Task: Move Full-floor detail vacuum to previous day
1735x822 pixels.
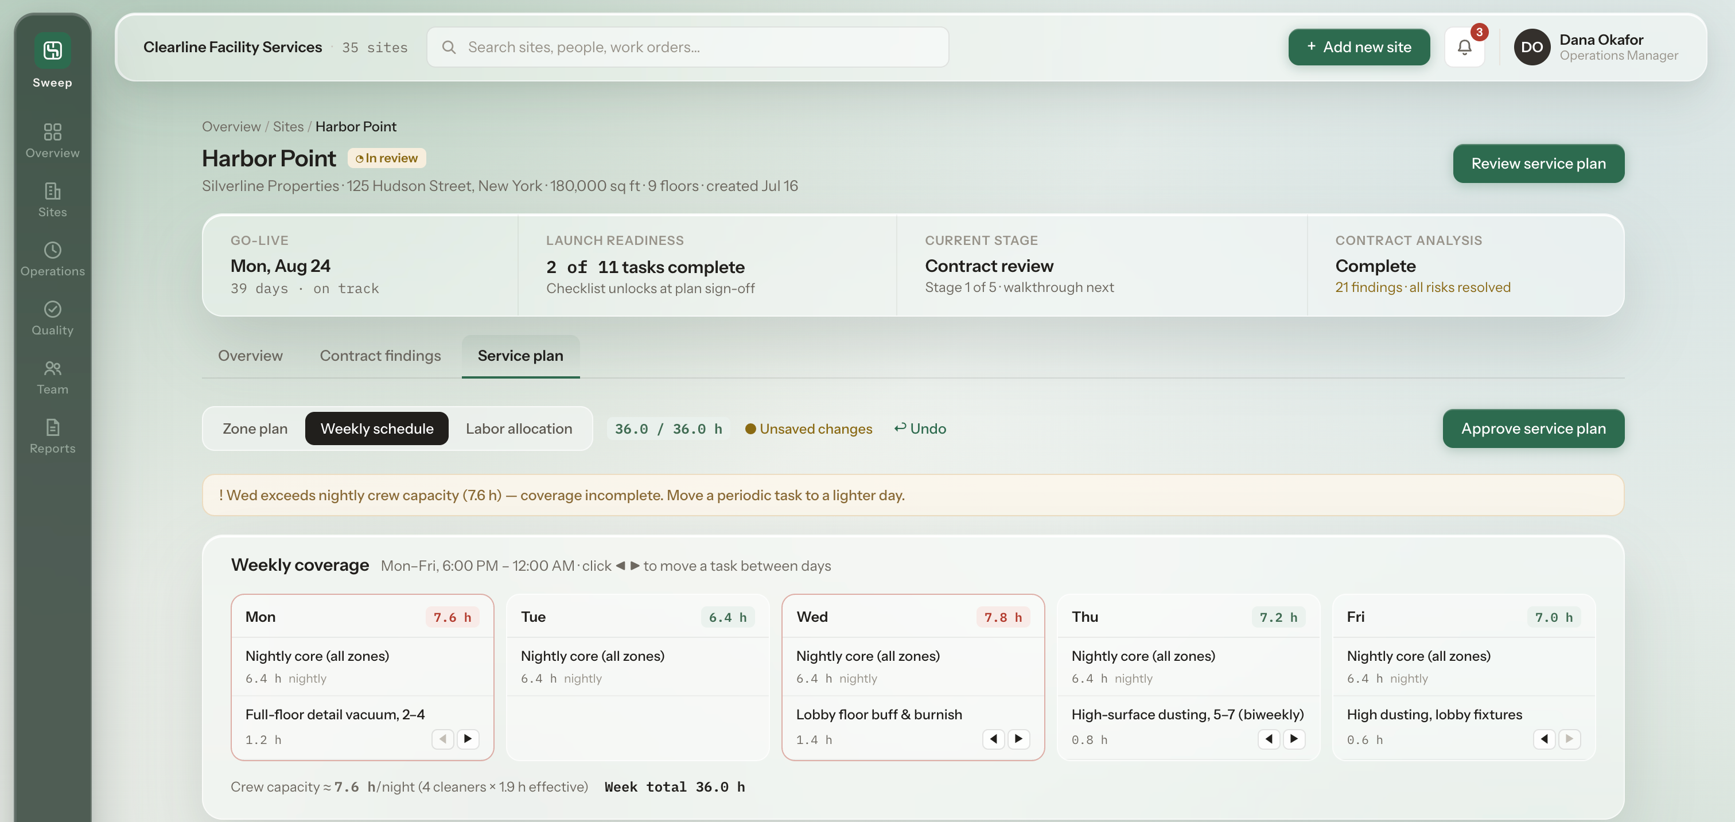Action: pyautogui.click(x=442, y=738)
